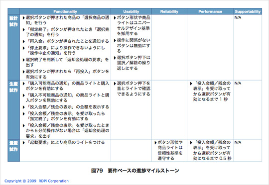This screenshot has height=185, width=269.
Task: Click the 「購入不可能商品の通知」 item
Action: 66,97
